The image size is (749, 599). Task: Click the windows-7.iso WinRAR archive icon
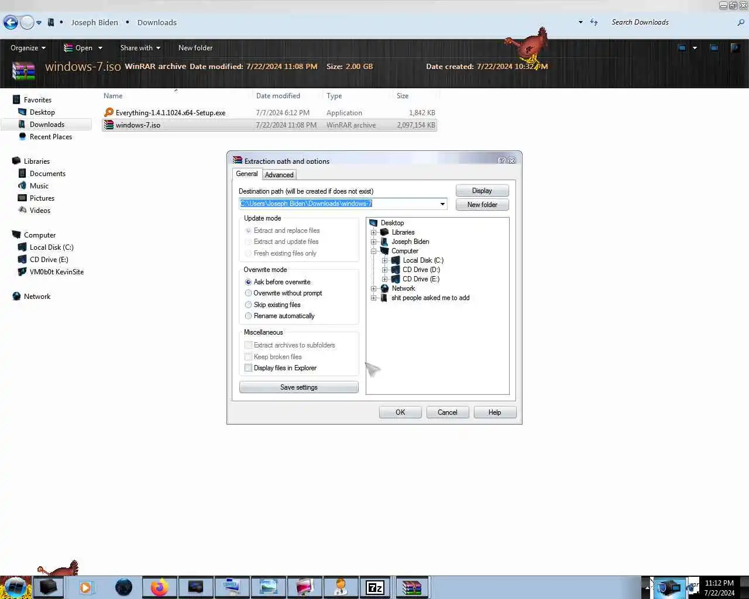pos(109,125)
